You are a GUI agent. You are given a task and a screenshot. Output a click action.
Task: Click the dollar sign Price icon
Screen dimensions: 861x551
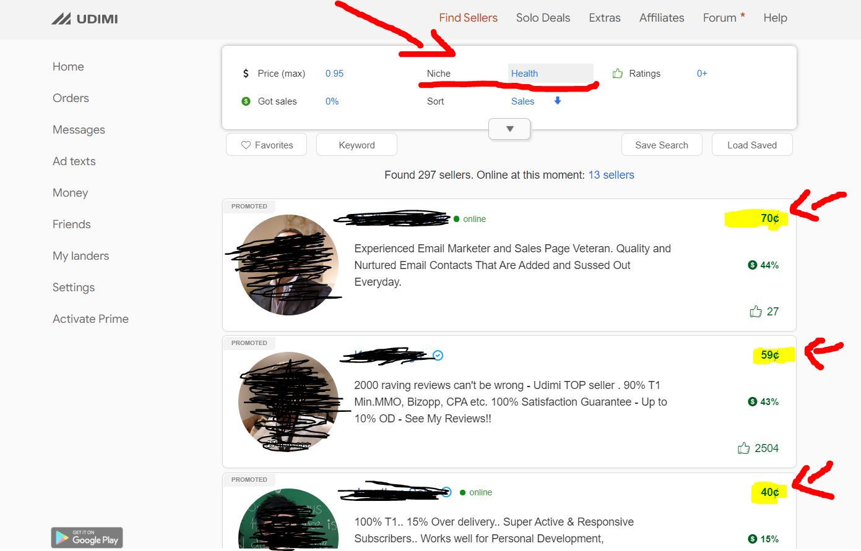[246, 74]
